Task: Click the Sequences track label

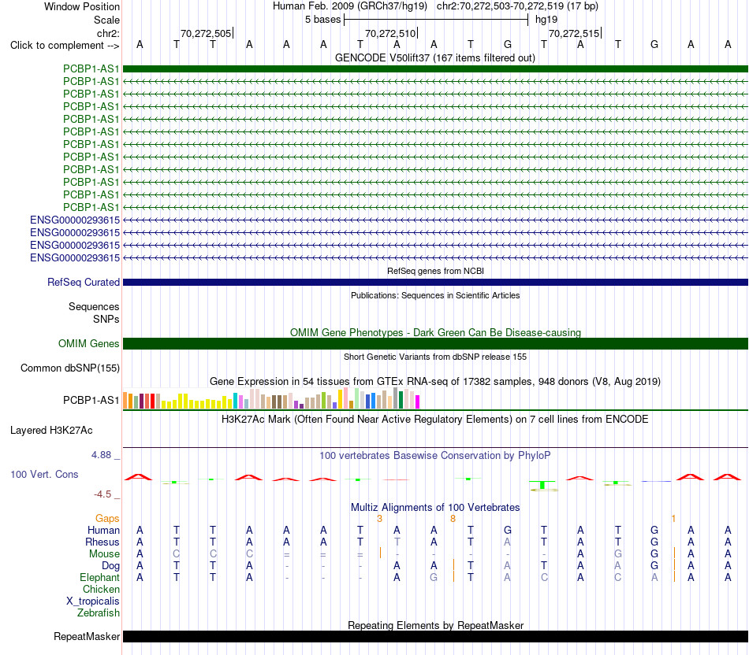Action: [x=94, y=306]
